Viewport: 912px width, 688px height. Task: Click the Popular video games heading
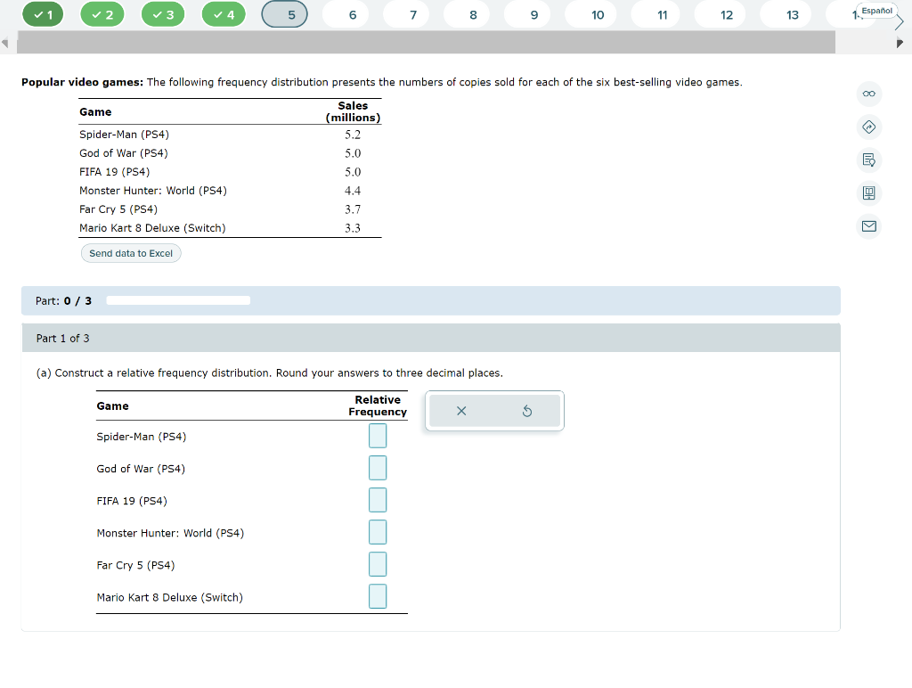[x=82, y=82]
